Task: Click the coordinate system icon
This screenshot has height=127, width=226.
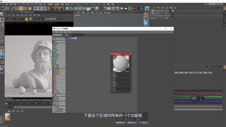Action: click(48, 9)
